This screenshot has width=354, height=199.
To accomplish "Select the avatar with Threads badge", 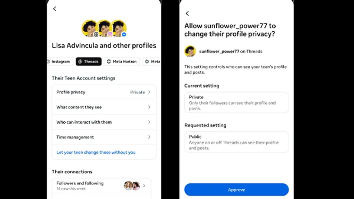I will (90, 28).
